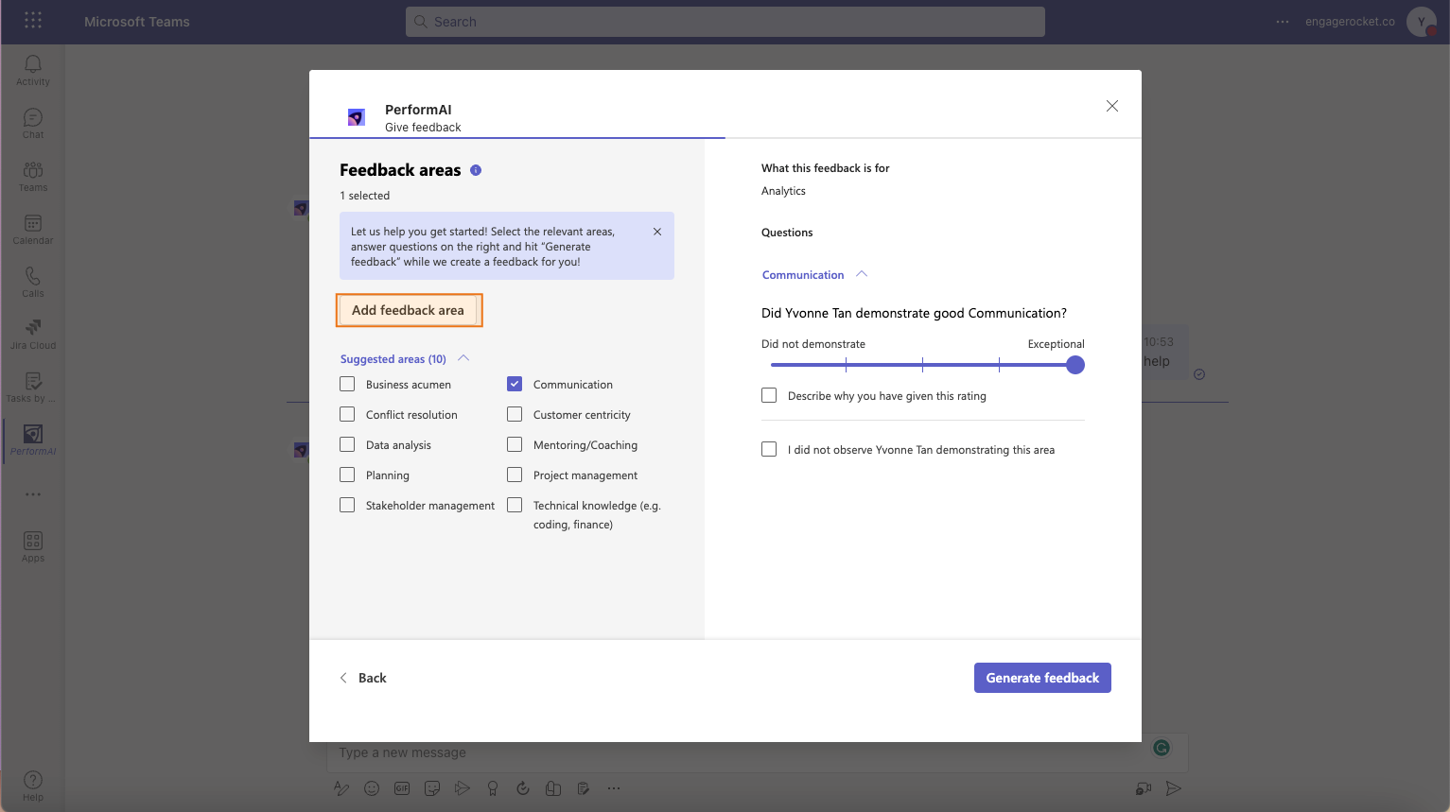
Task: Open Help in the sidebar
Action: click(x=33, y=786)
